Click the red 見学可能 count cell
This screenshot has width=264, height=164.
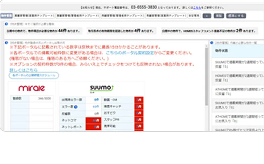click(139, 126)
